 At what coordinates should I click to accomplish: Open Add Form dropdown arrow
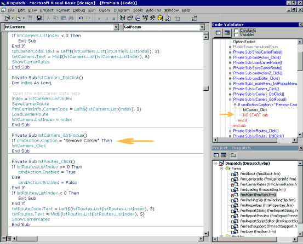(24, 18)
